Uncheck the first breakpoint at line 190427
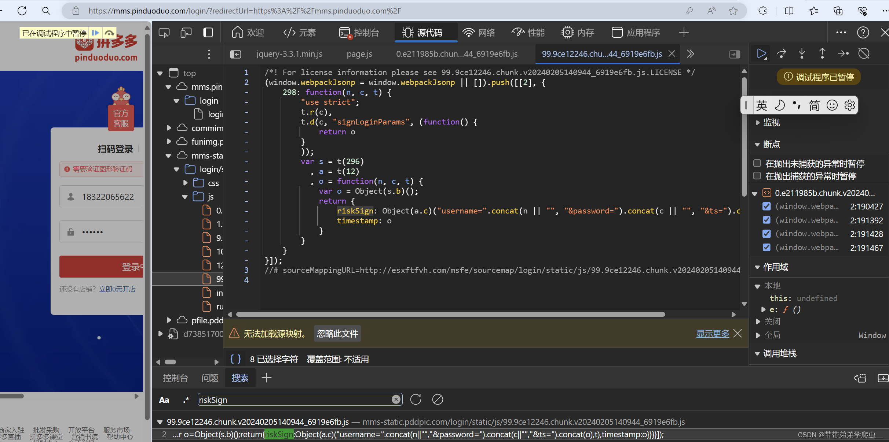889x442 pixels. point(767,206)
